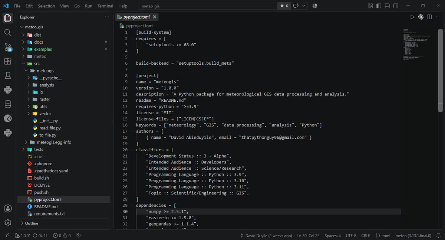Expand the __pycache__ folder
This screenshot has width=445, height=240.
pyautogui.click(x=29, y=78)
